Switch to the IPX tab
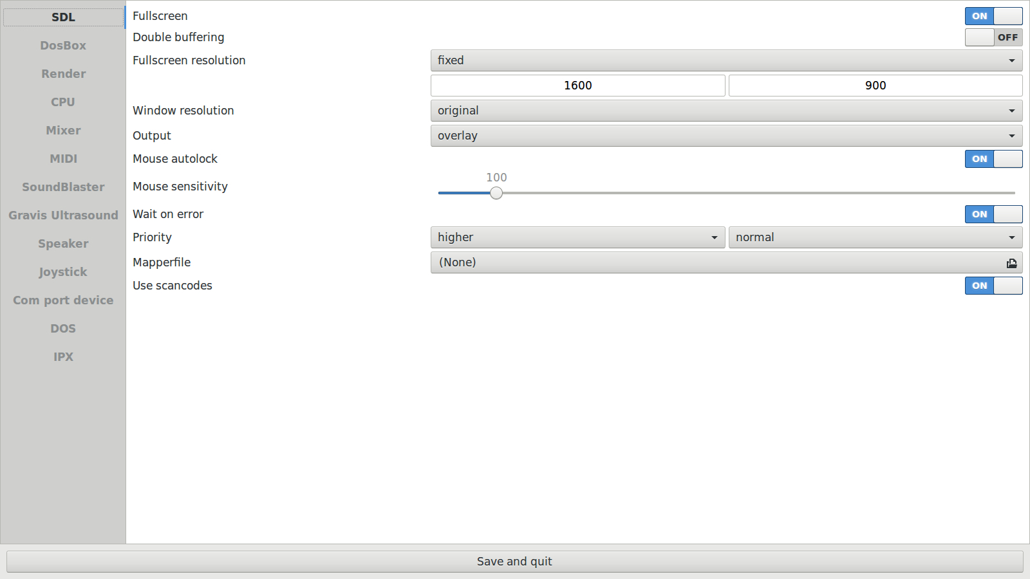This screenshot has height=579, width=1030. [x=63, y=357]
